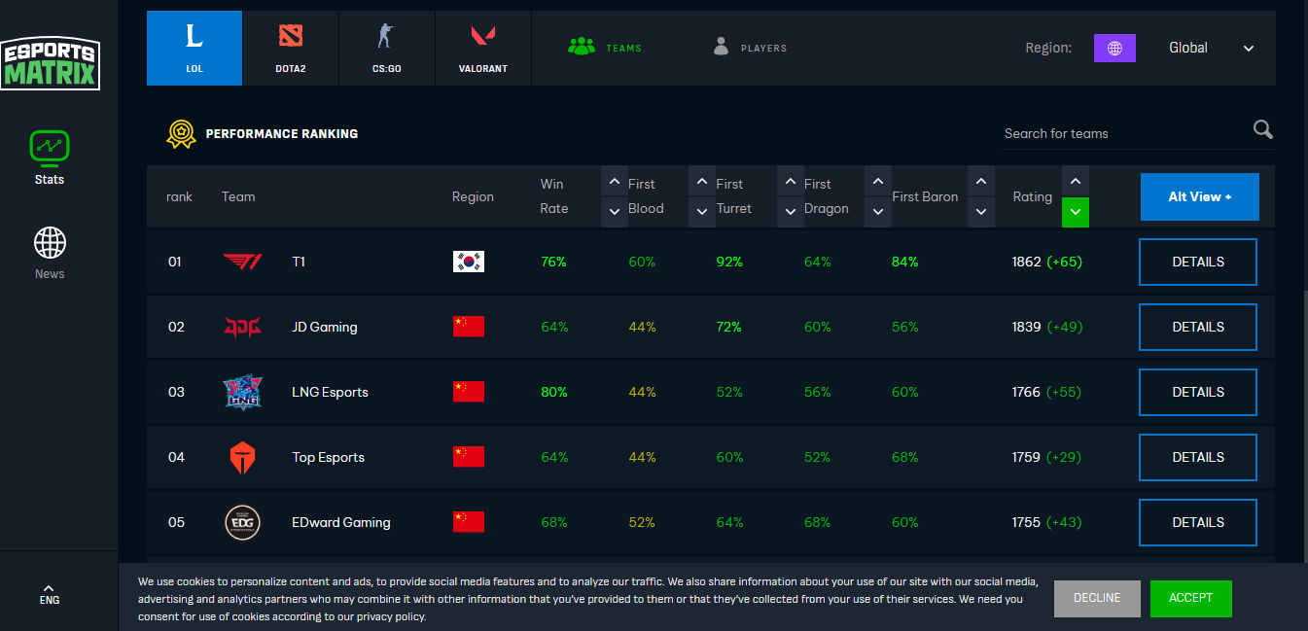
Task: Open the News globe icon in sidebar
Action: [x=50, y=243]
